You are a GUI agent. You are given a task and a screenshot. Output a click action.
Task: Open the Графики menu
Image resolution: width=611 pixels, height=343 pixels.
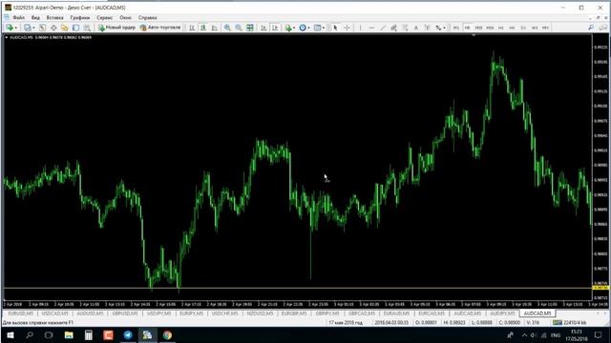tap(80, 17)
